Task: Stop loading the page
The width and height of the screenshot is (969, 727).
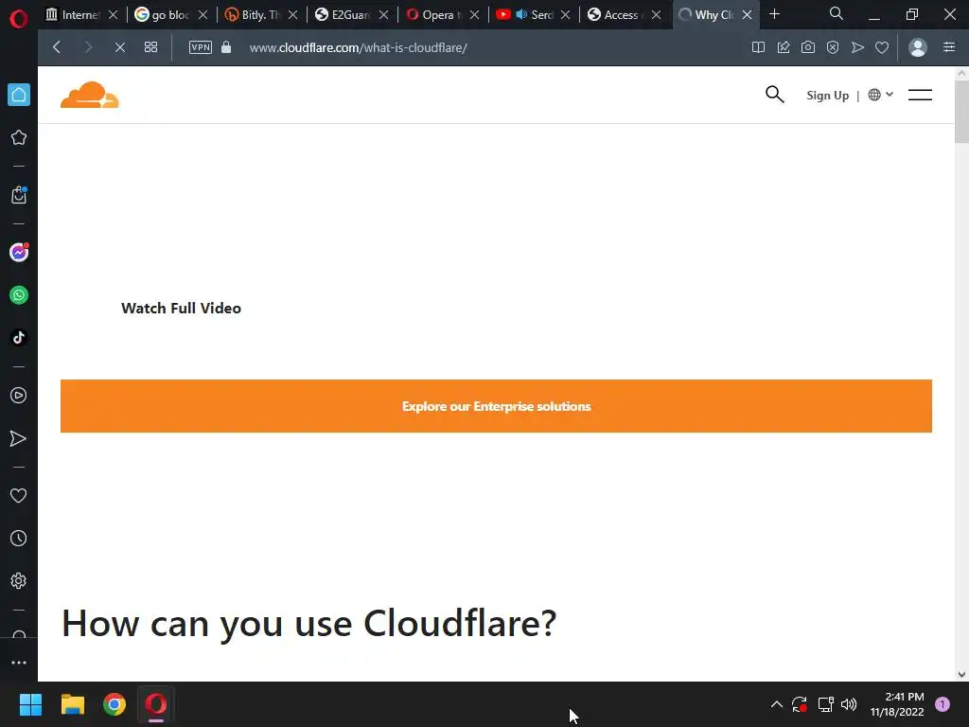Action: [x=120, y=47]
